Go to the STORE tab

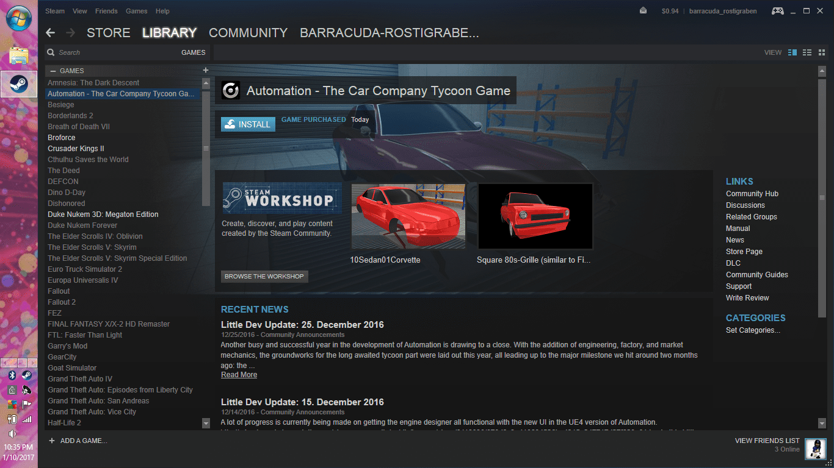pyautogui.click(x=108, y=33)
